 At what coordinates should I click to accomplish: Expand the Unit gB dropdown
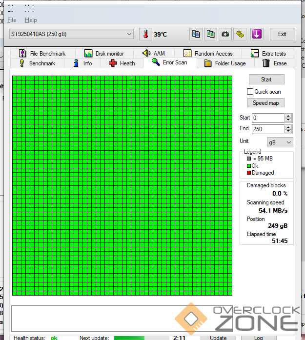280,142
